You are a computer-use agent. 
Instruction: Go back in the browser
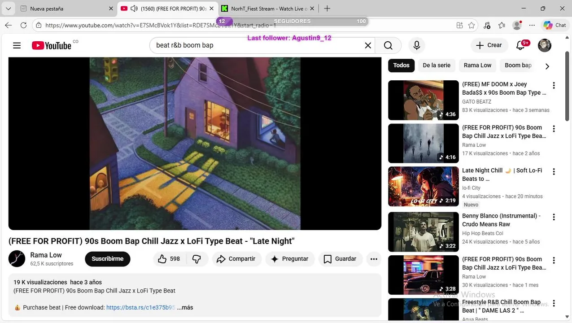coord(9,25)
